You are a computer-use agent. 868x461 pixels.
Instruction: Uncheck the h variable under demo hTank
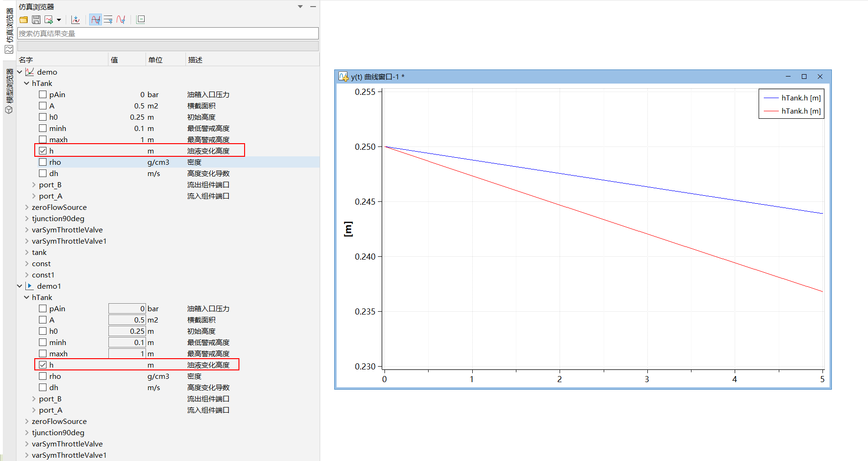[x=43, y=151]
